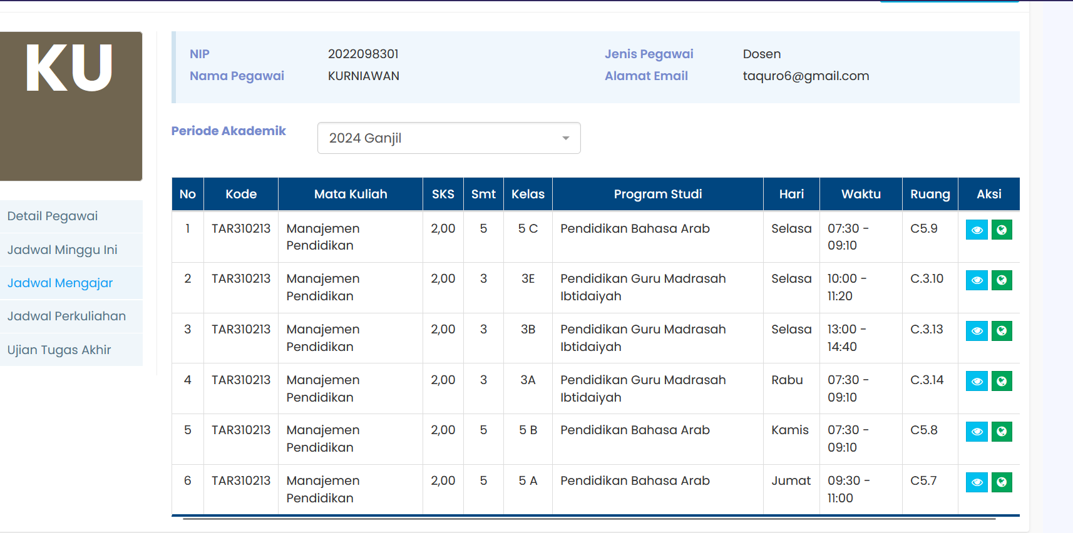Image resolution: width=1073 pixels, height=533 pixels.
Task: Click the blue eye icon for class 5 C
Action: coord(977,230)
